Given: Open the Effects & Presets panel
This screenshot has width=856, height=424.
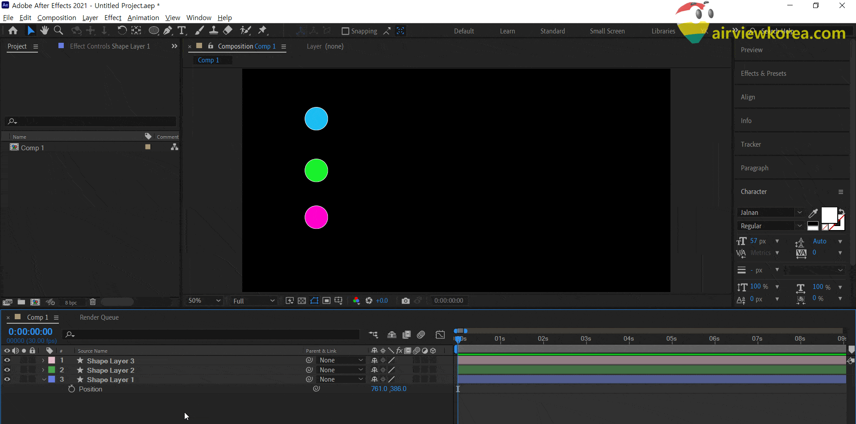Looking at the screenshot, I should coord(763,74).
